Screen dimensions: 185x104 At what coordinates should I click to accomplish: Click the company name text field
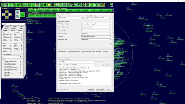click(x=76, y=62)
